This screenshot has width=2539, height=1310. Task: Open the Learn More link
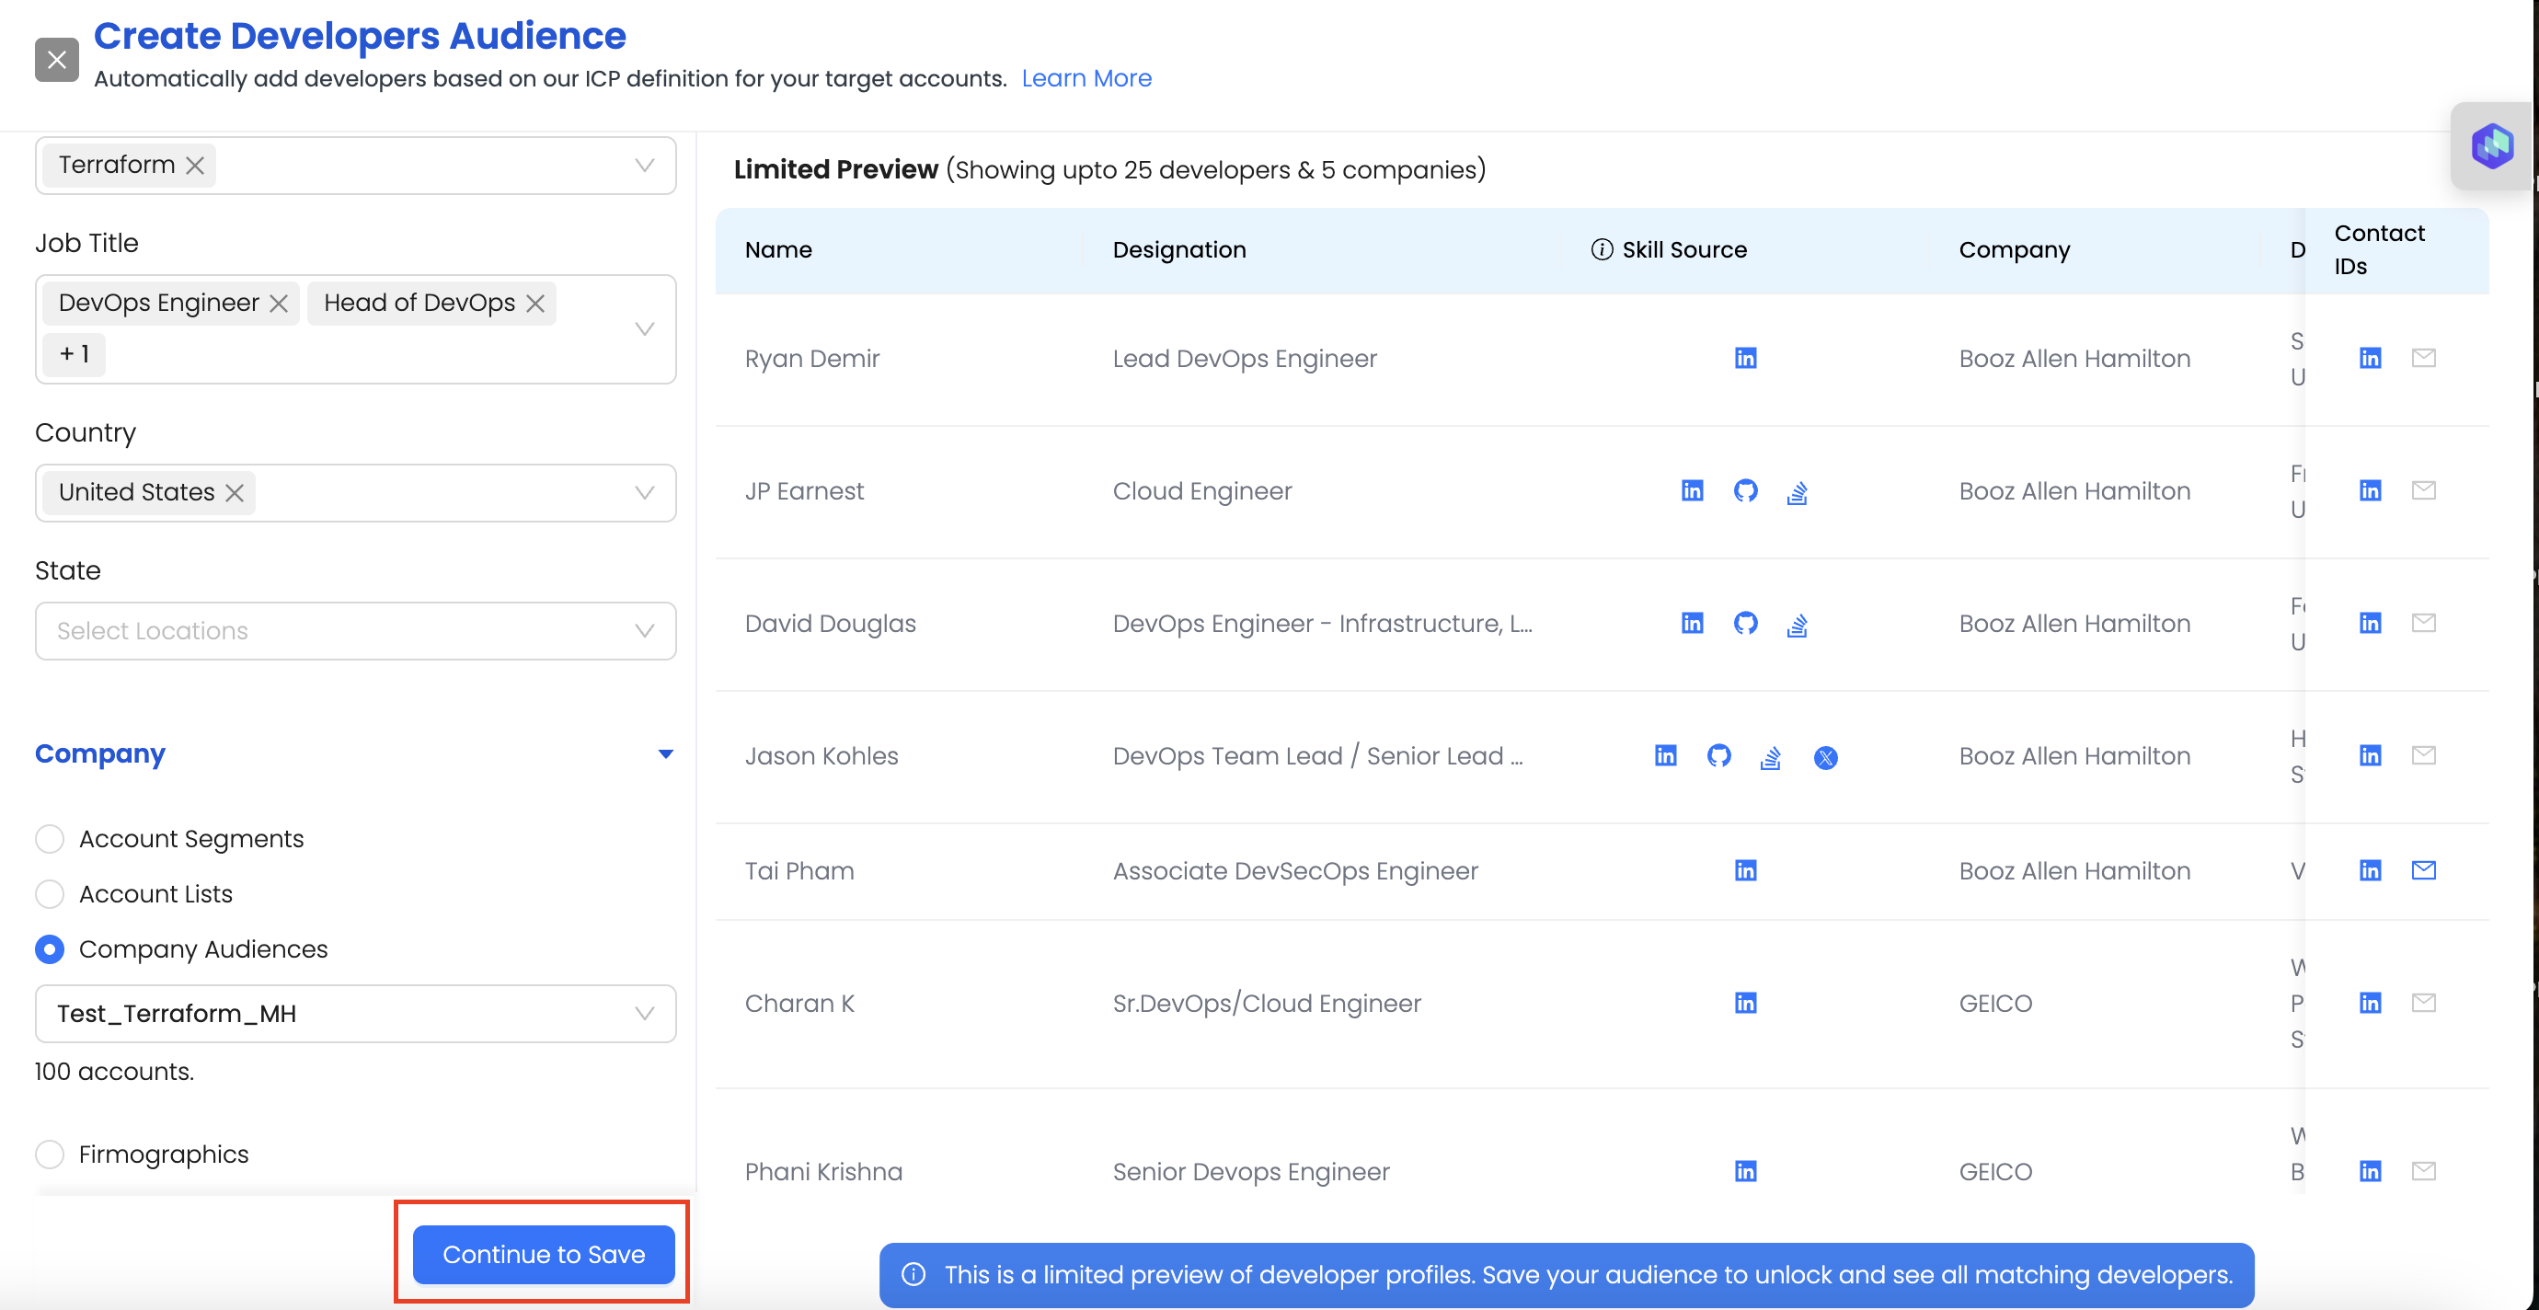tap(1086, 79)
